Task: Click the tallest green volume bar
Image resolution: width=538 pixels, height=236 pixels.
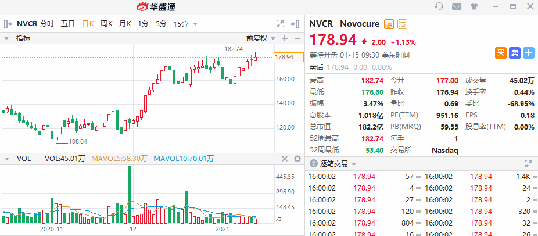Action: pyautogui.click(x=130, y=195)
